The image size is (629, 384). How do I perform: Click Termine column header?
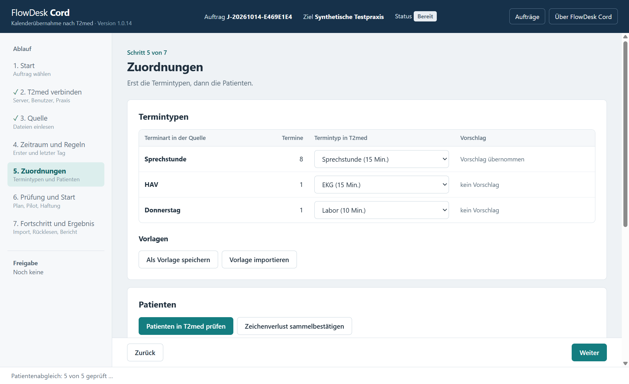point(292,138)
